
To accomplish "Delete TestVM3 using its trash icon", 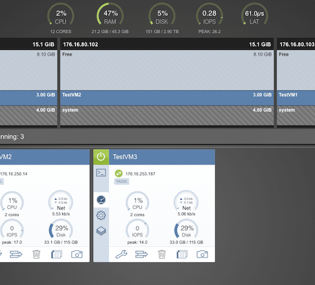I will point(162,254).
